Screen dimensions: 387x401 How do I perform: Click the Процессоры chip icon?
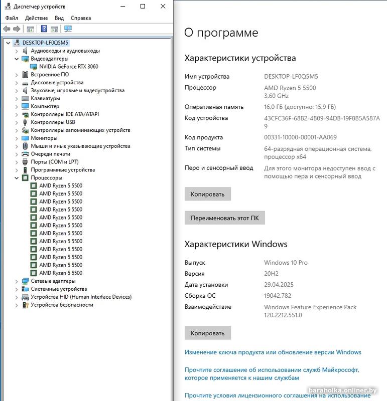click(x=25, y=178)
